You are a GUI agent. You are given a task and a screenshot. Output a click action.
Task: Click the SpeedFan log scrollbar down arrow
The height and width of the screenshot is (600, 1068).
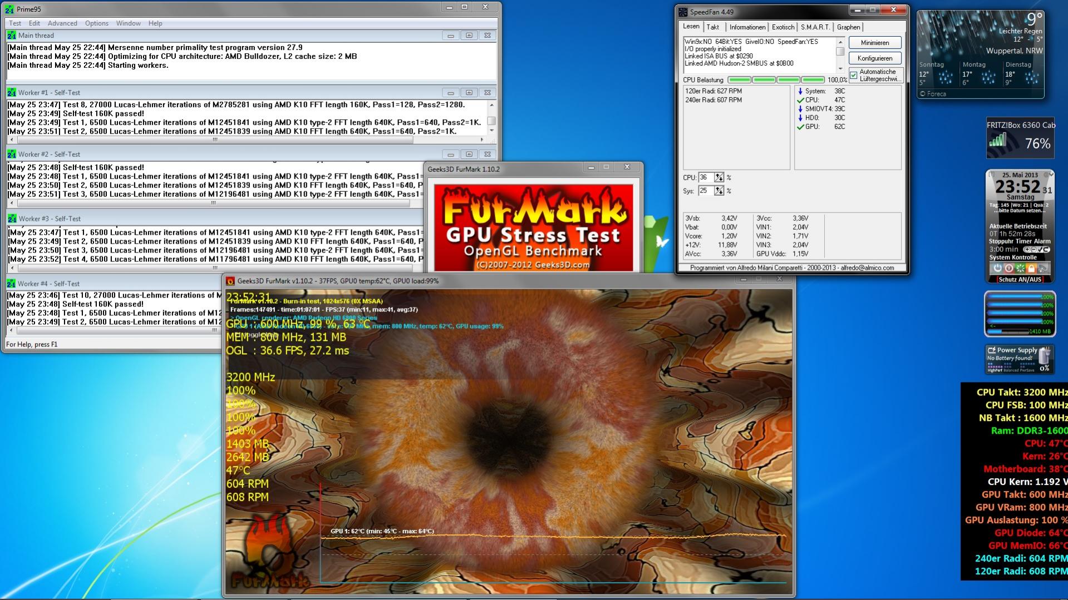(x=840, y=68)
